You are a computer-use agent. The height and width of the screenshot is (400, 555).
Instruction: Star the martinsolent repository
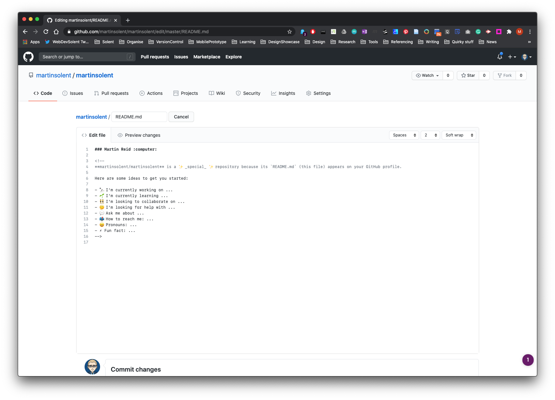(x=468, y=75)
